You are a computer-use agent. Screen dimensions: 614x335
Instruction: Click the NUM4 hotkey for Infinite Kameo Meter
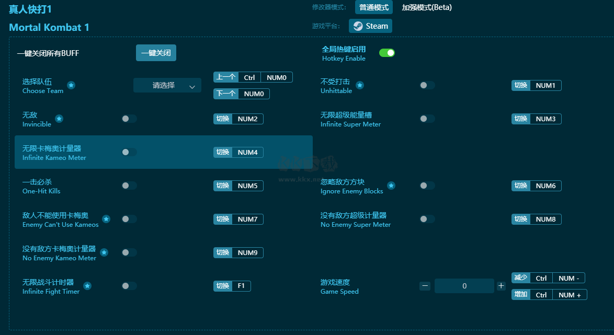[x=238, y=152]
